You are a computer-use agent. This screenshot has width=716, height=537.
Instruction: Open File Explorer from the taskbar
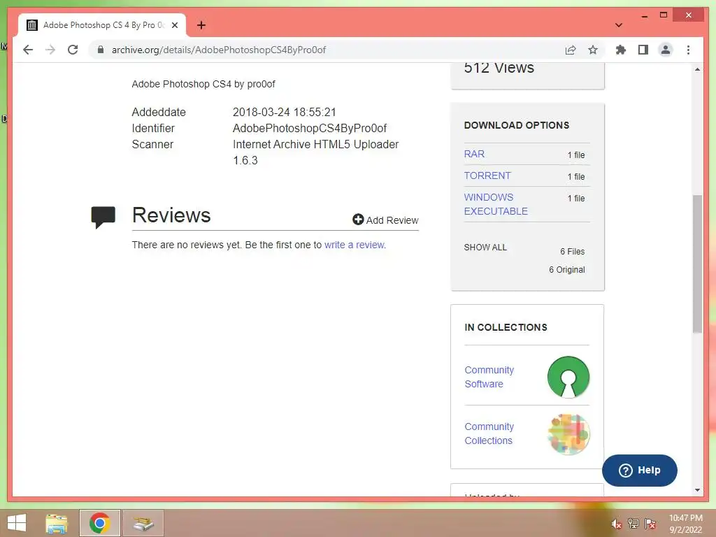click(x=57, y=523)
